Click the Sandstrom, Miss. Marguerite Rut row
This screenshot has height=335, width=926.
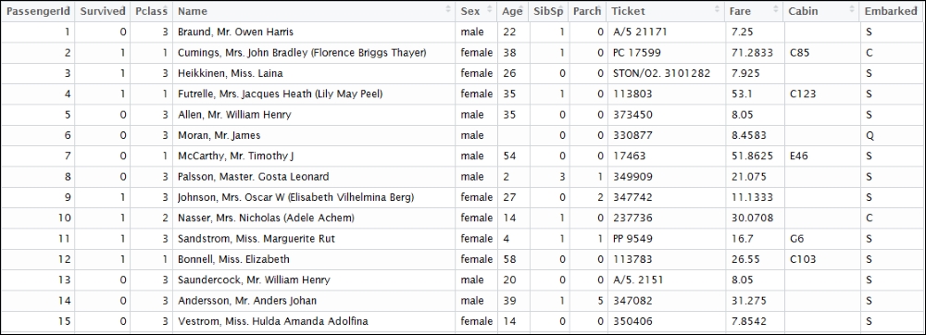click(463, 239)
